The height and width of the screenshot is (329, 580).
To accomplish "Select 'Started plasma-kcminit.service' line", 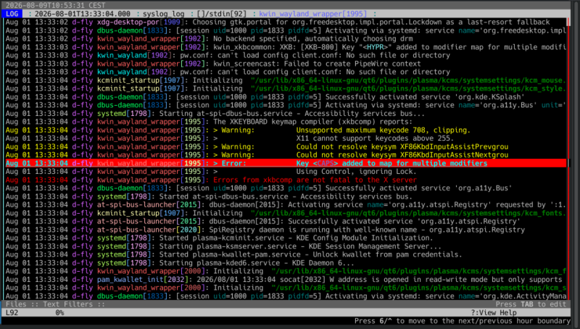I will click(x=286, y=238).
